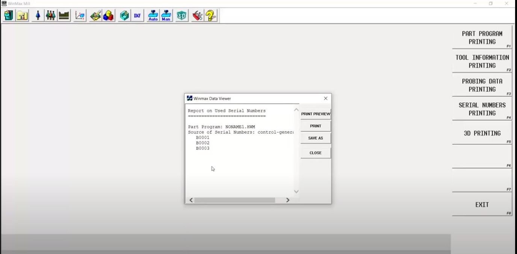Choose the PROBING DATA PRINTING softkey

[482, 85]
